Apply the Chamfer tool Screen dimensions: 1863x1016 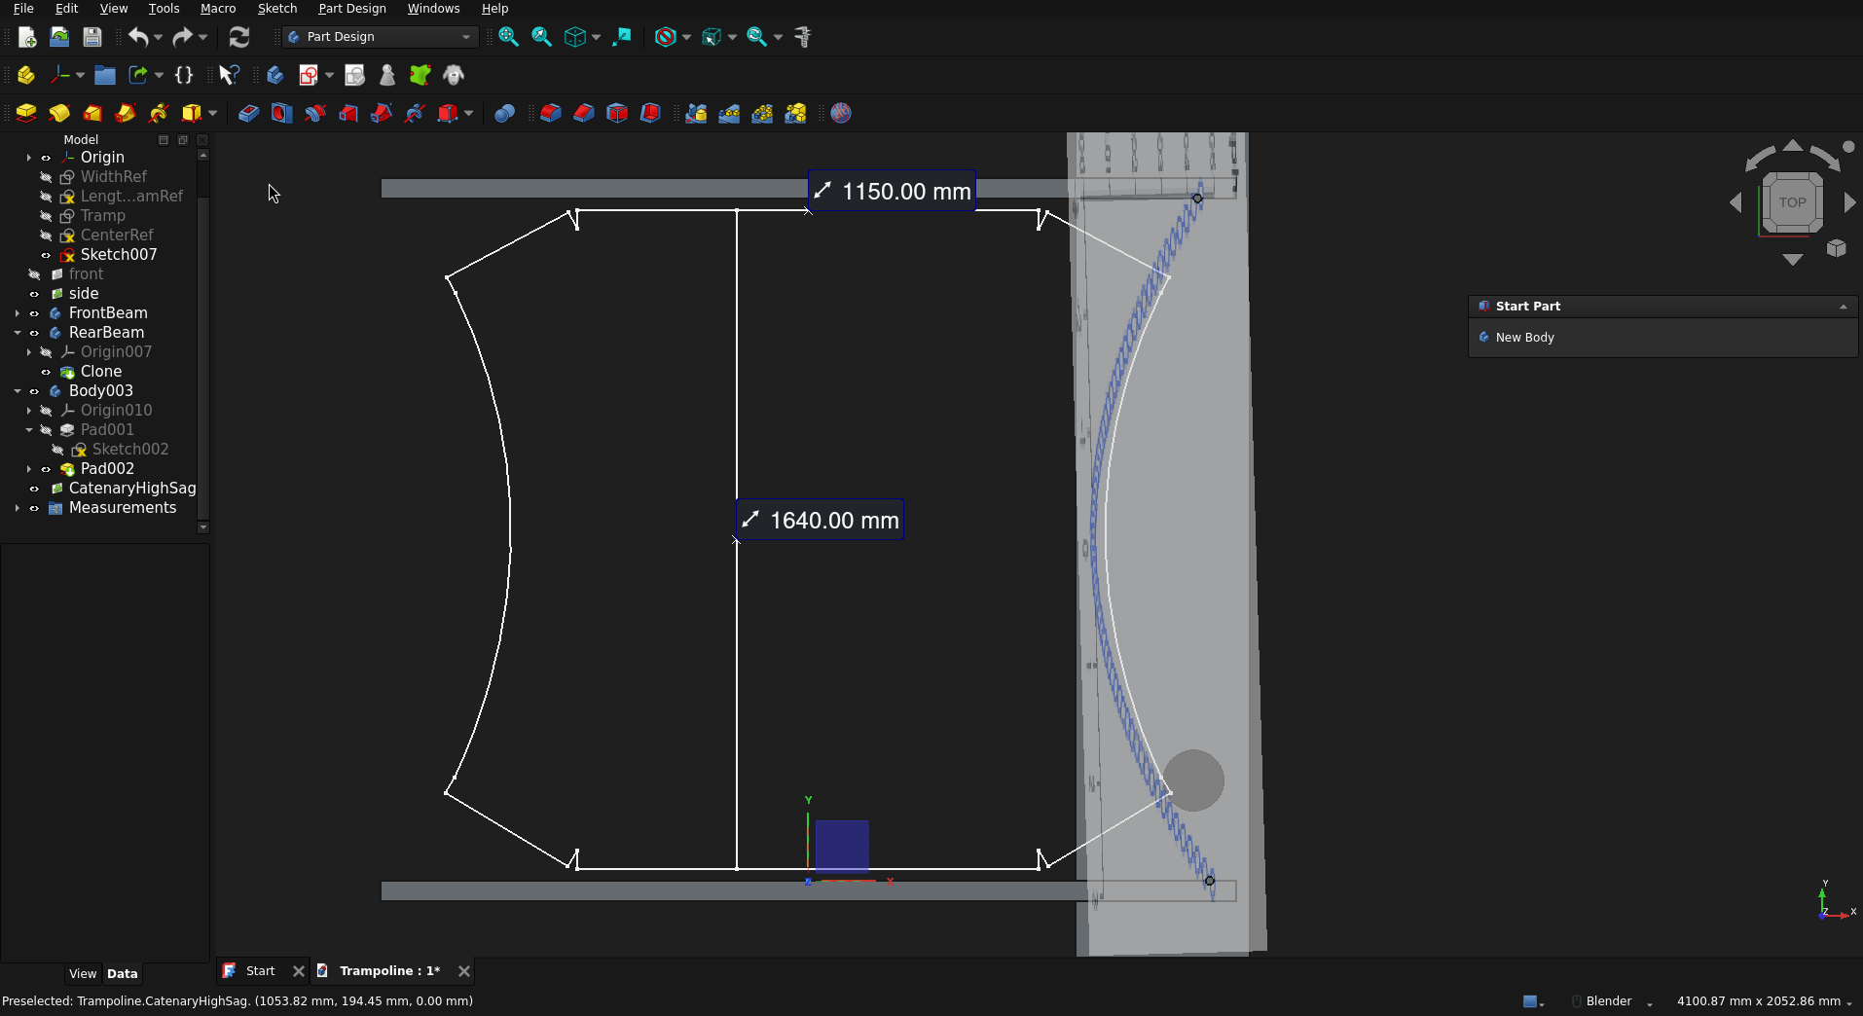[584, 114]
